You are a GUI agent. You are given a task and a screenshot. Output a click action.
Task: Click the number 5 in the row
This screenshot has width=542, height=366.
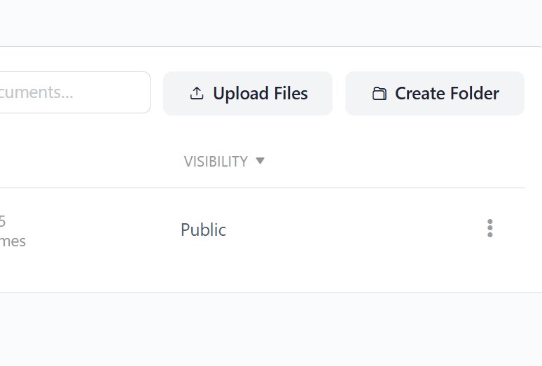(x=2, y=221)
